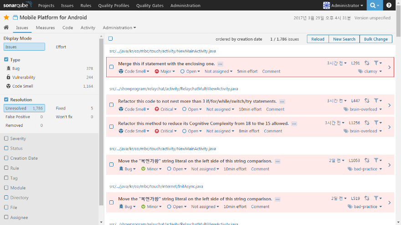Enable the Rule facet
This screenshot has height=225, width=401.
pos(6,168)
